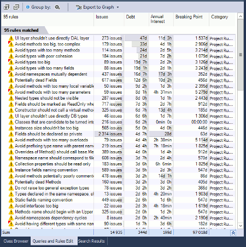Click warning icon of Avoid methods too big rule
Viewport: 246px width, 247px height.
11,44
